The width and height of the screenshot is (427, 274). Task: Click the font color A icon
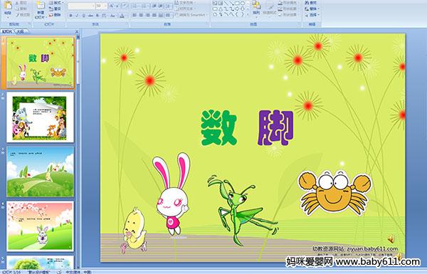coord(122,16)
